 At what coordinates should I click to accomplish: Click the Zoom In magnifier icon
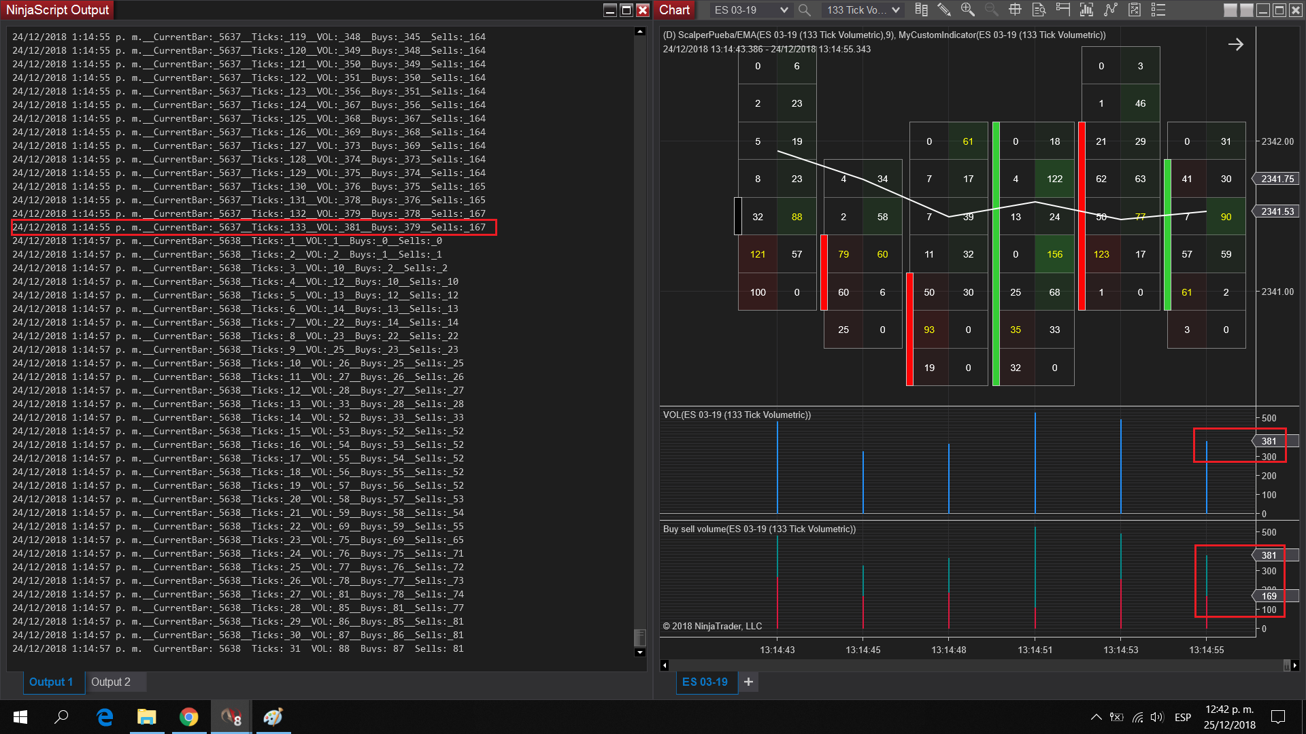(967, 10)
